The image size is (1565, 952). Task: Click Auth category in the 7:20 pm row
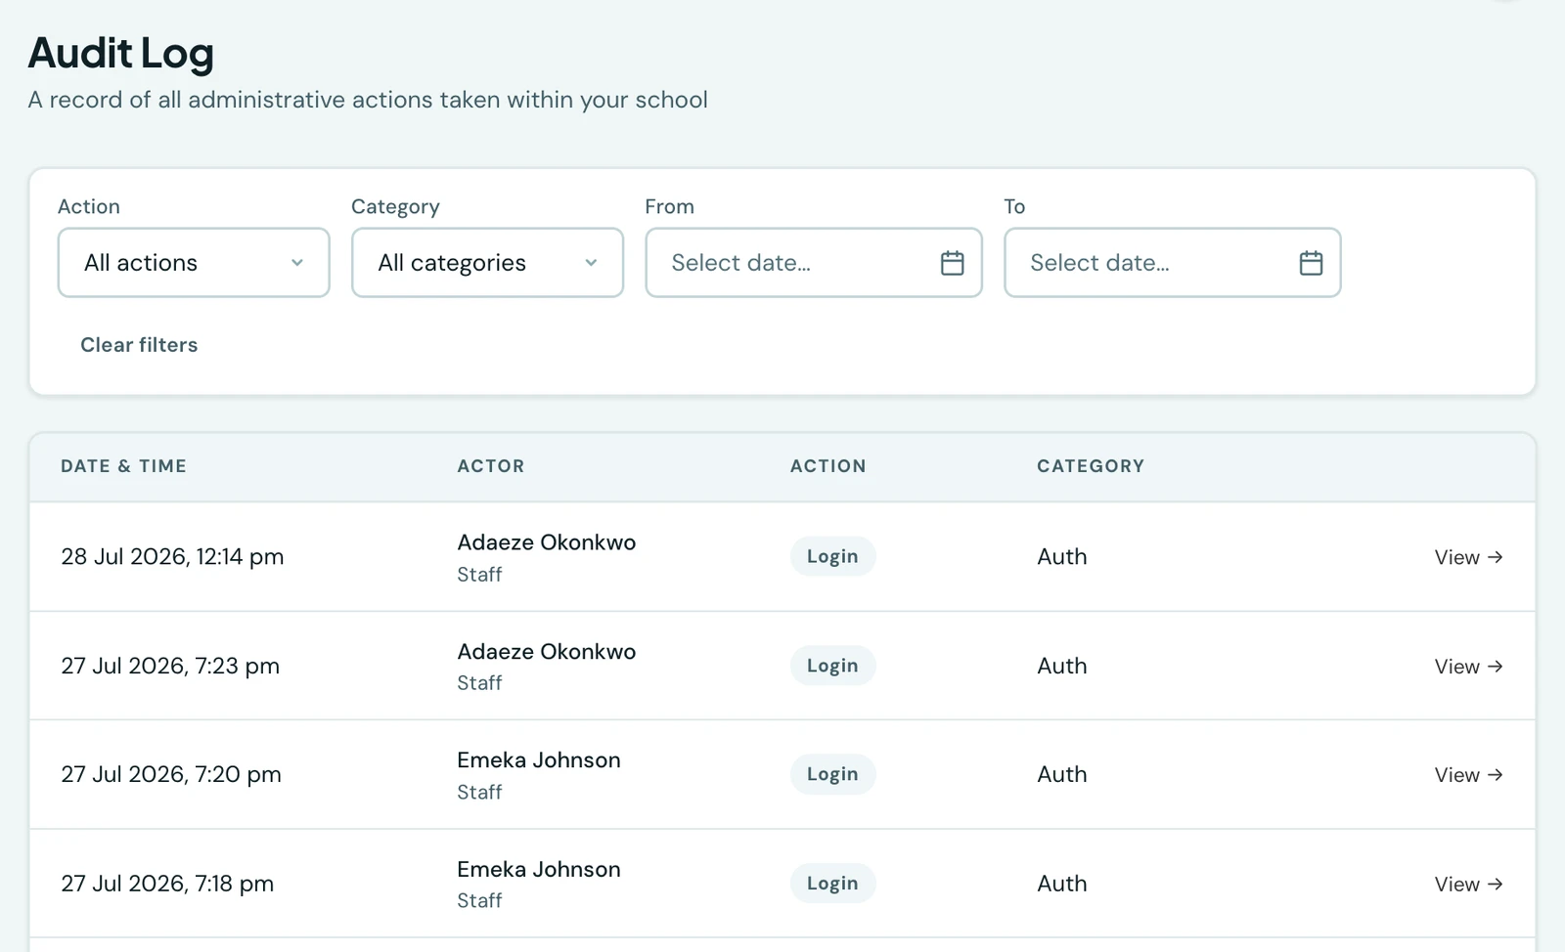click(1062, 775)
